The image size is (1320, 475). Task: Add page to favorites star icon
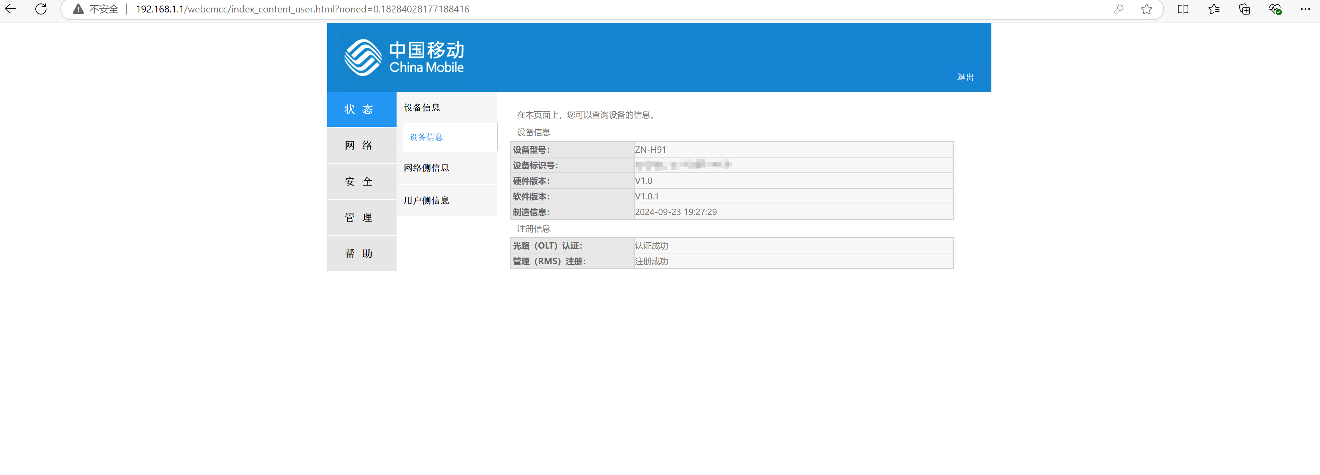[1147, 9]
